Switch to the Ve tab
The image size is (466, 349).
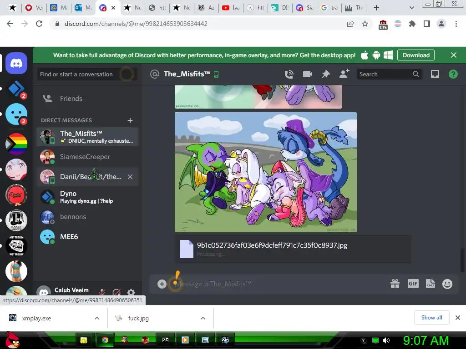click(34, 8)
